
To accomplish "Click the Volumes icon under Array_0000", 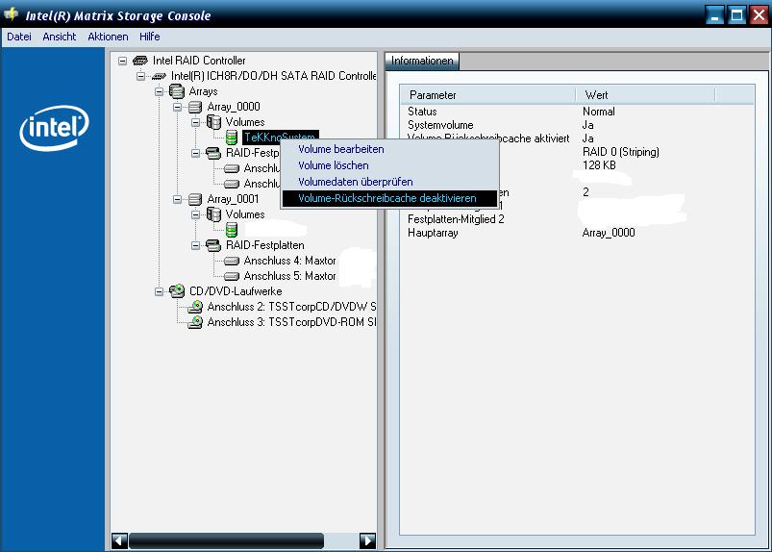I will click(213, 121).
